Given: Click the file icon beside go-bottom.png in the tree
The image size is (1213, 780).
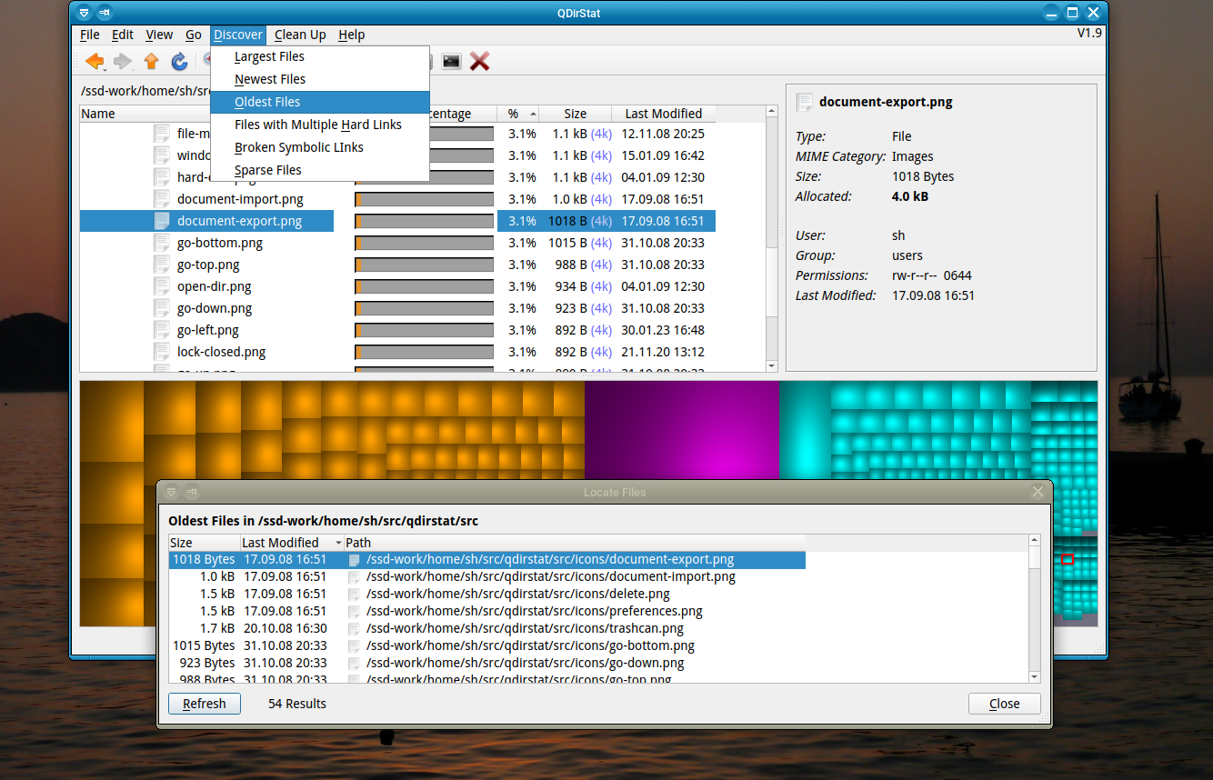Looking at the screenshot, I should (x=161, y=243).
